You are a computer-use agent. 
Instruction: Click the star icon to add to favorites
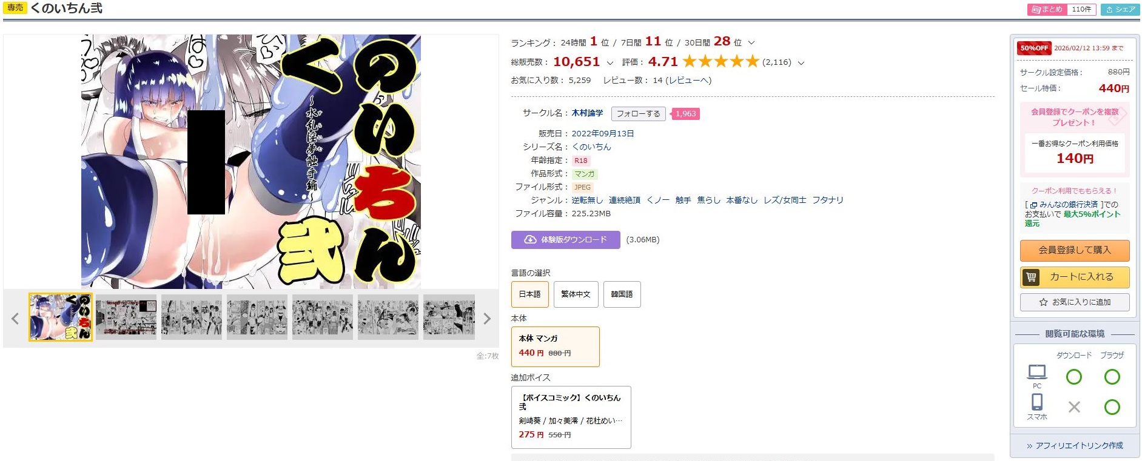point(1043,302)
